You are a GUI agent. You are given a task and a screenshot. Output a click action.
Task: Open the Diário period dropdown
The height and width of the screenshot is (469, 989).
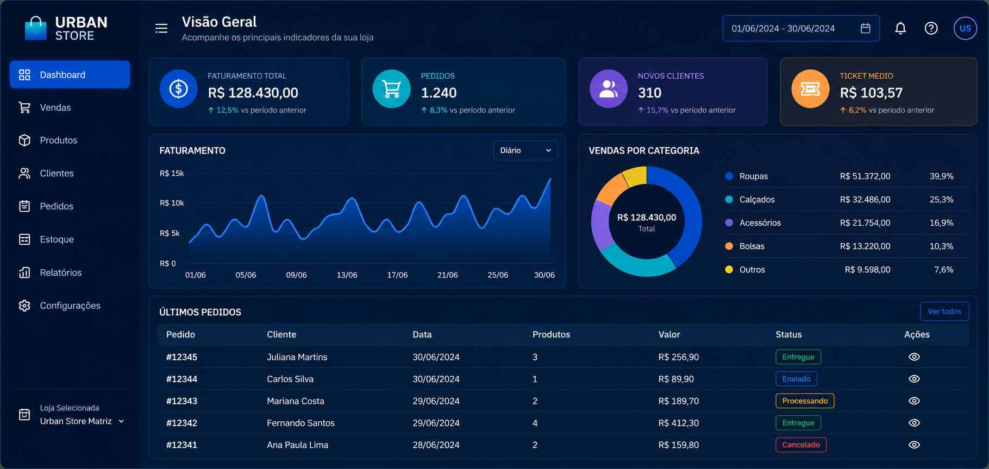click(525, 150)
